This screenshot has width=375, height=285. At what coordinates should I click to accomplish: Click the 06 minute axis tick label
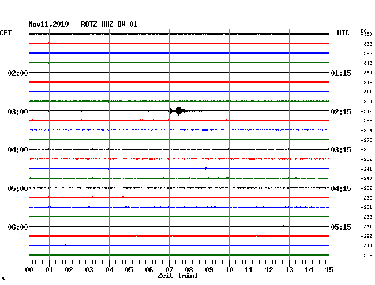pyautogui.click(x=149, y=269)
